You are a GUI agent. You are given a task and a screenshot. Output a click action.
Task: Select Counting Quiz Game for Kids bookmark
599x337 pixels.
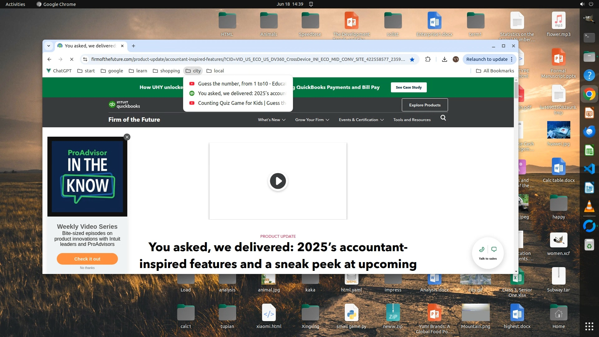click(x=241, y=103)
